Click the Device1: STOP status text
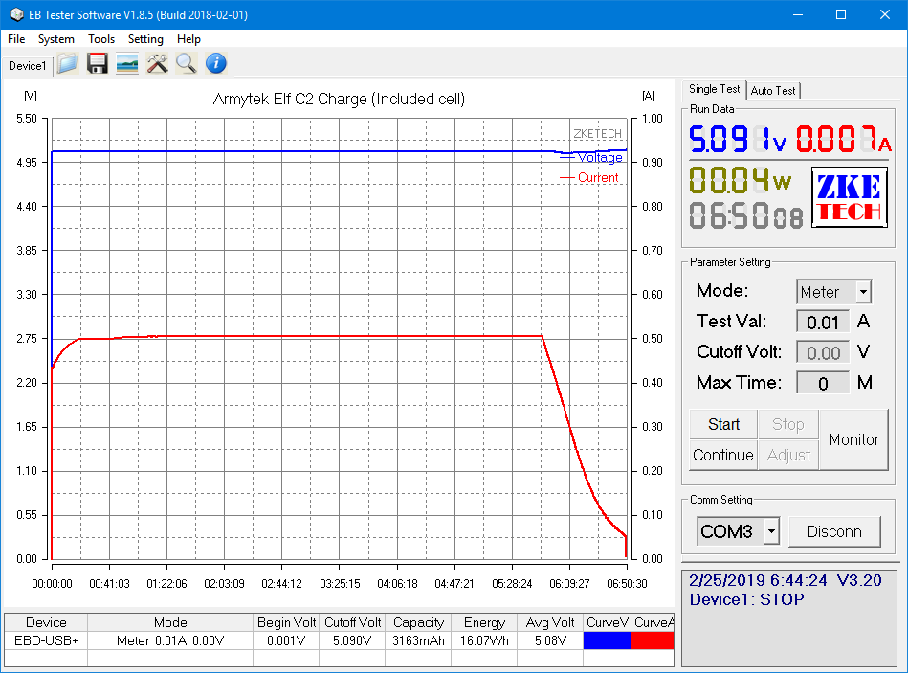 746,599
